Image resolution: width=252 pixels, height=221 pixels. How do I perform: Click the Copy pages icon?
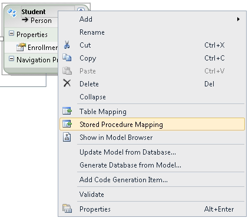(x=67, y=58)
